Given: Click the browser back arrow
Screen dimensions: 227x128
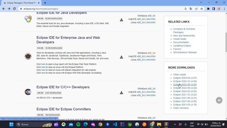Looking at the screenshot, I should tap(4, 9).
